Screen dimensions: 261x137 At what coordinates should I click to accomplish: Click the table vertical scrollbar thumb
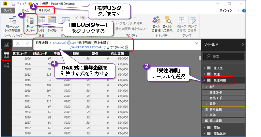200,58
